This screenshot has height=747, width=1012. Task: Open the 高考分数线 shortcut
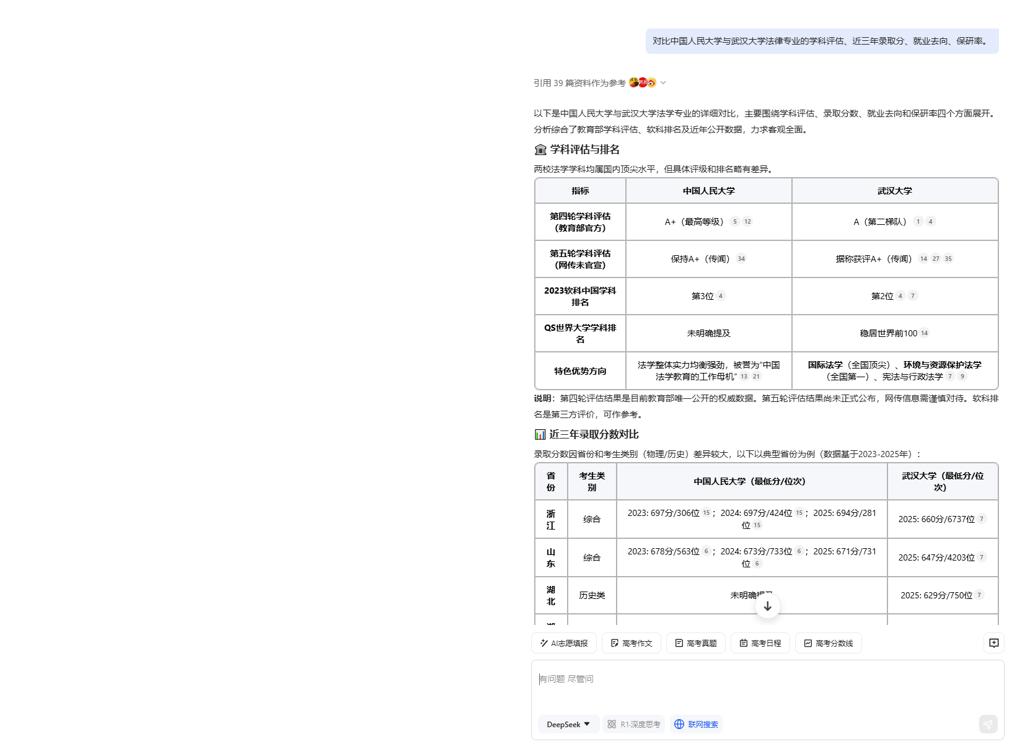coord(829,643)
